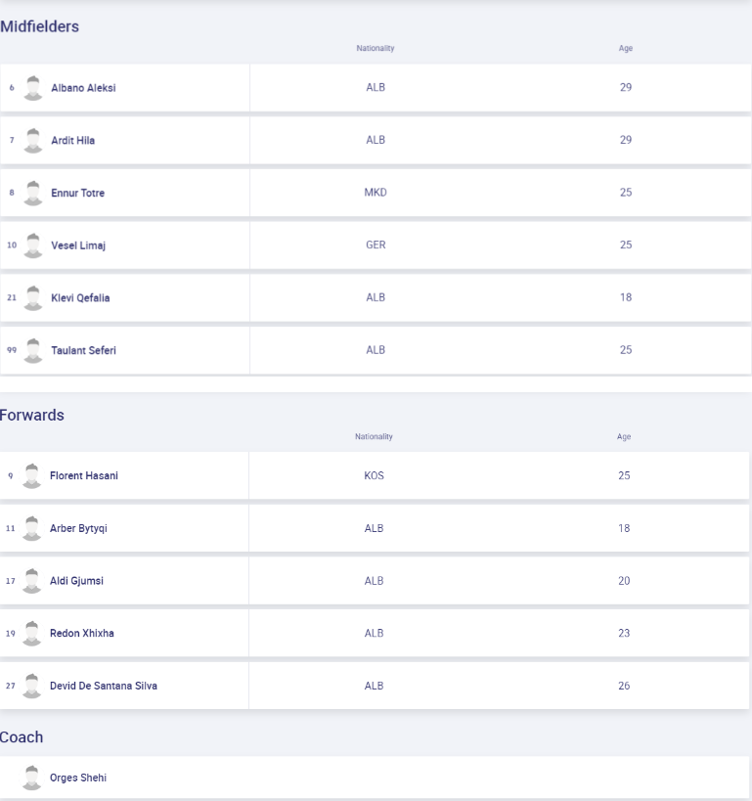The image size is (752, 801).
Task: Click Vesel Limaj's GER nationality cell
Action: pos(376,245)
